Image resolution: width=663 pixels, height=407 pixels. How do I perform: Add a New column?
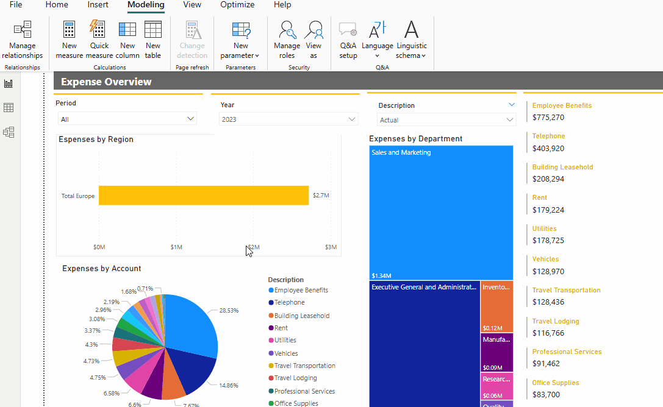127,40
